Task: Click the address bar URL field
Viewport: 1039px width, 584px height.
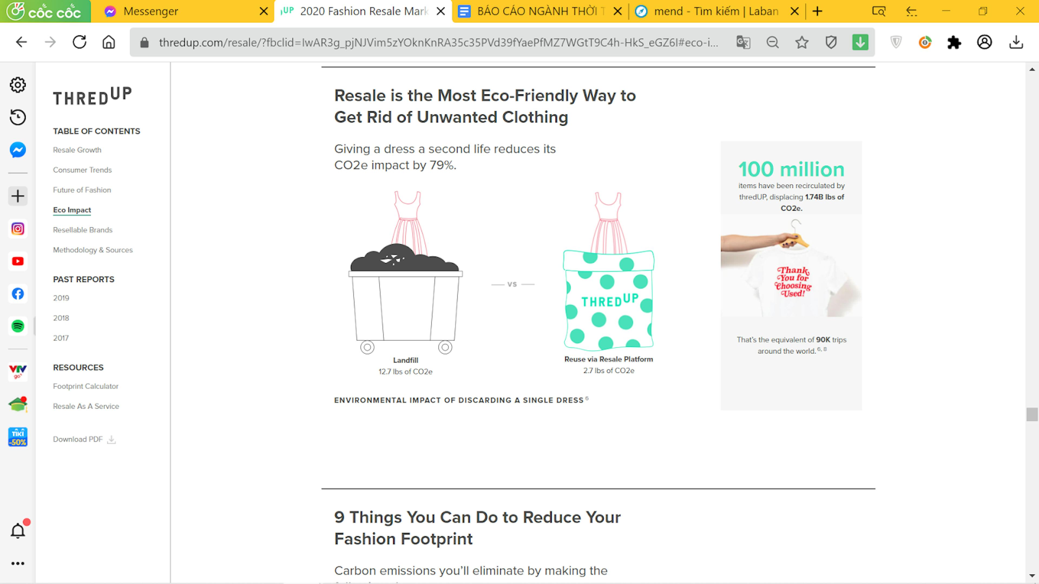Action: [x=438, y=42]
